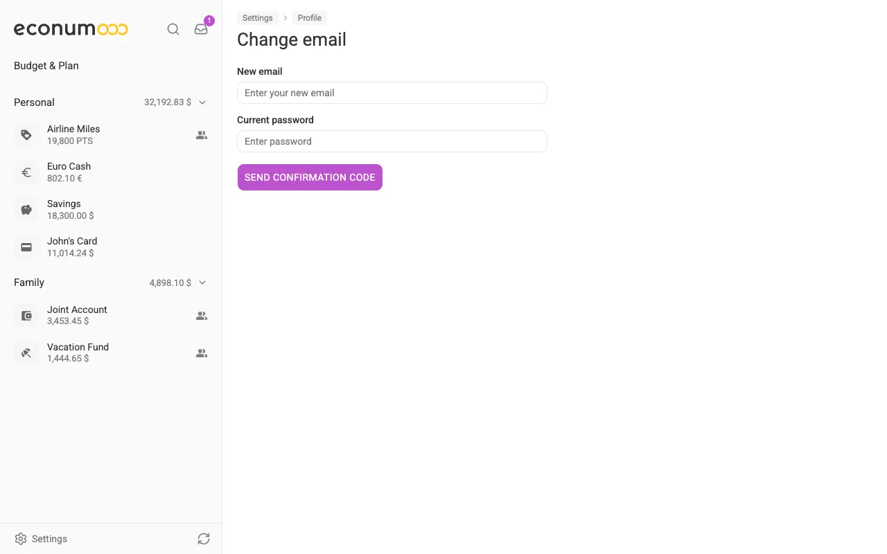887x554 pixels.
Task: Collapse the Personal accounts group
Action: (x=202, y=102)
